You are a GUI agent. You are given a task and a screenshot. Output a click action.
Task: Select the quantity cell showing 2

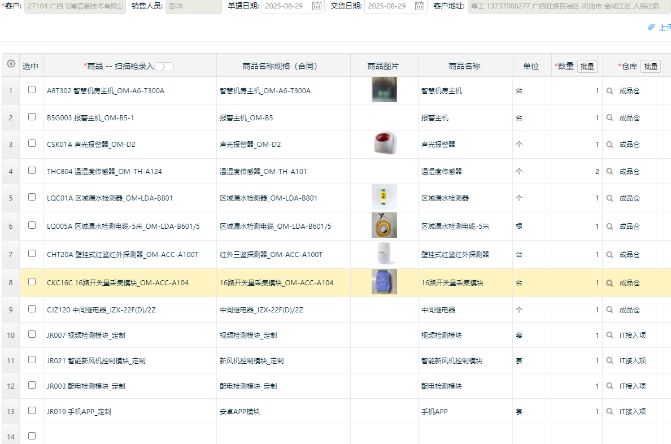click(x=577, y=171)
